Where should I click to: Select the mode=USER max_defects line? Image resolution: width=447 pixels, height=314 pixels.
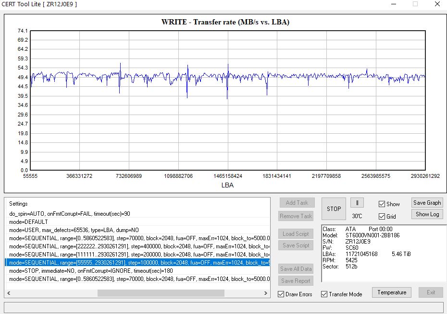tap(72, 230)
